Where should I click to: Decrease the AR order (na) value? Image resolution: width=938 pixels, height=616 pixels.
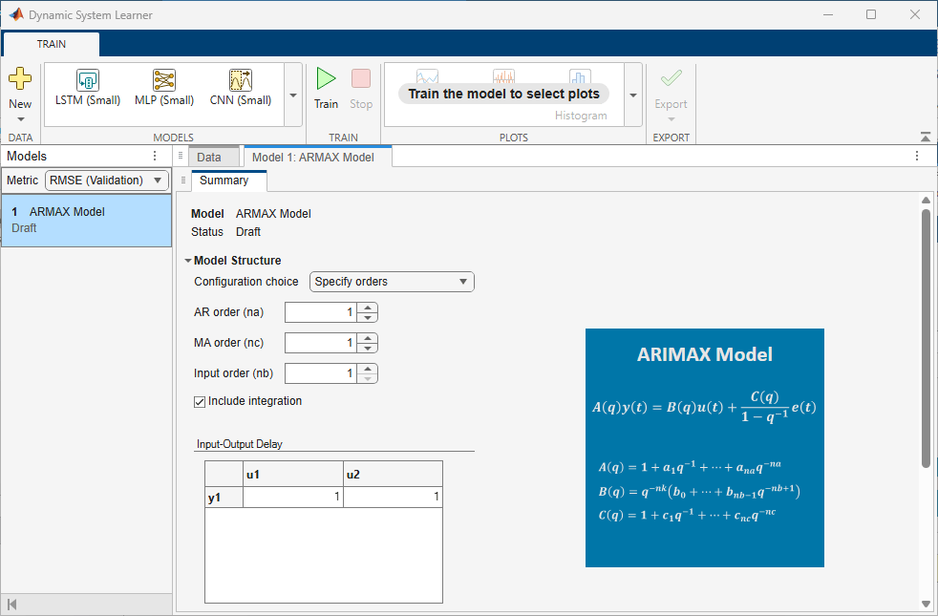pyautogui.click(x=368, y=318)
